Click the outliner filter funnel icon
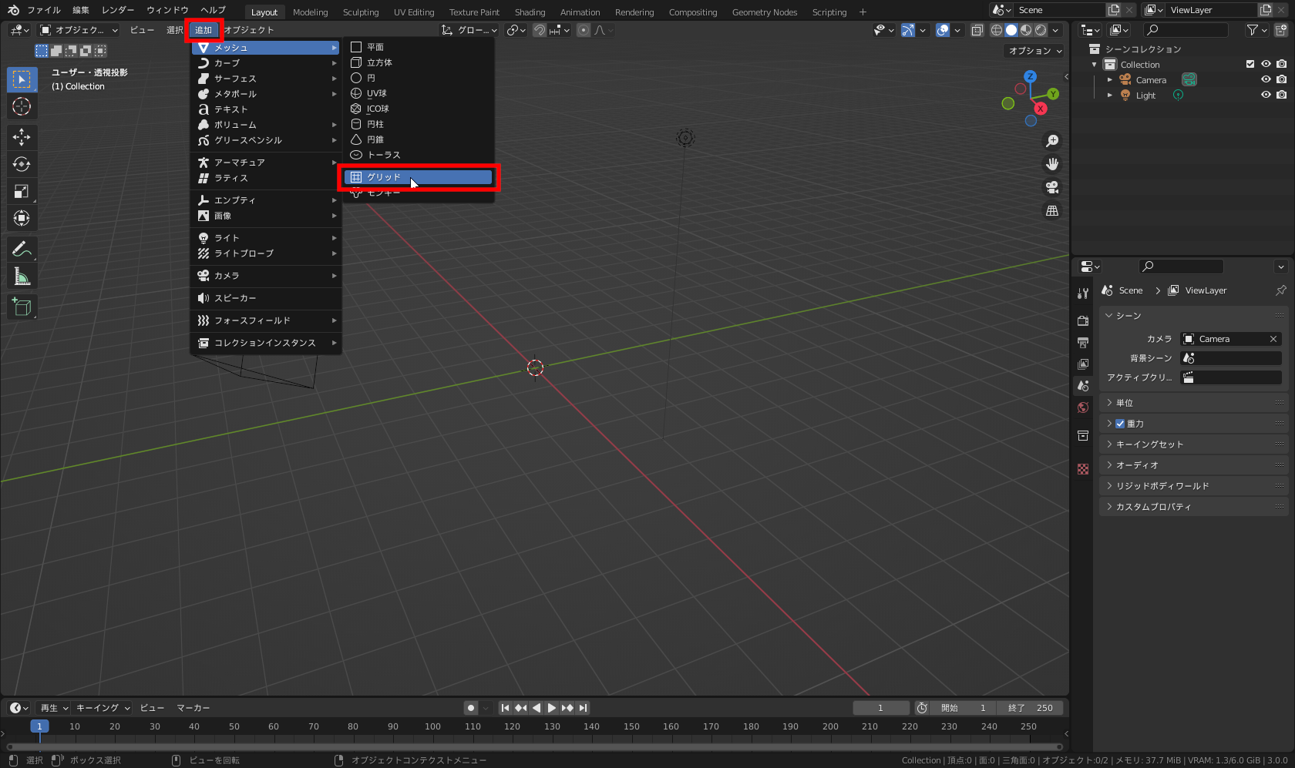 (x=1253, y=30)
